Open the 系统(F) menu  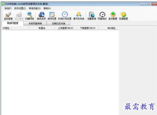(x=8, y=9)
